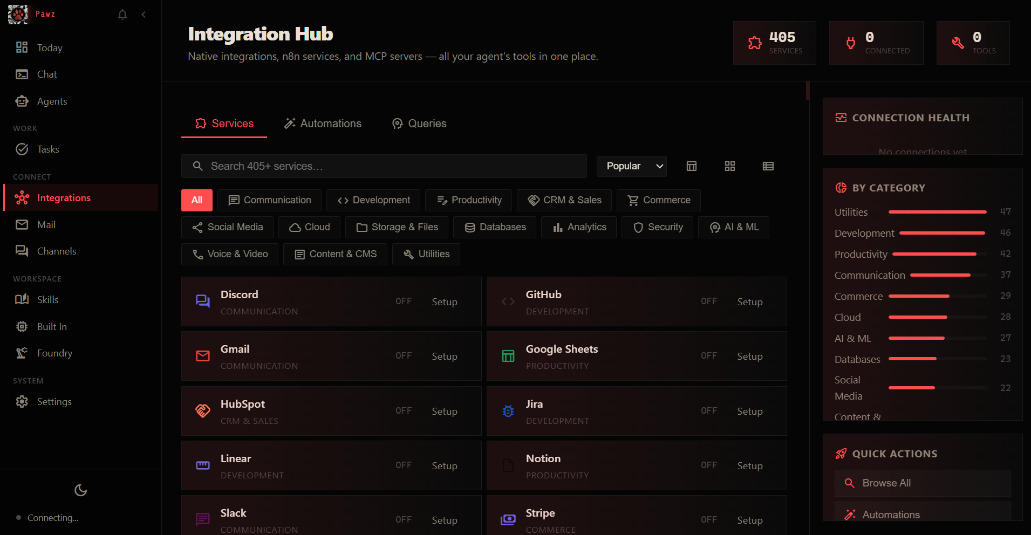Toggle dark mode with the moon icon

pos(80,490)
